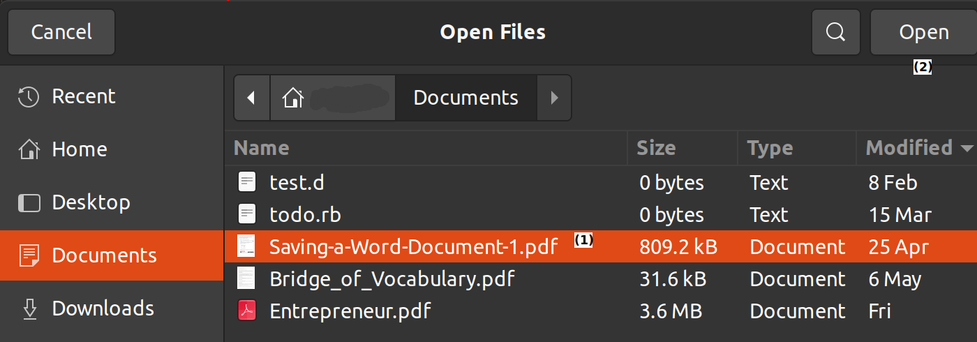
Task: Click the test.d text file icon
Action: pyautogui.click(x=247, y=183)
